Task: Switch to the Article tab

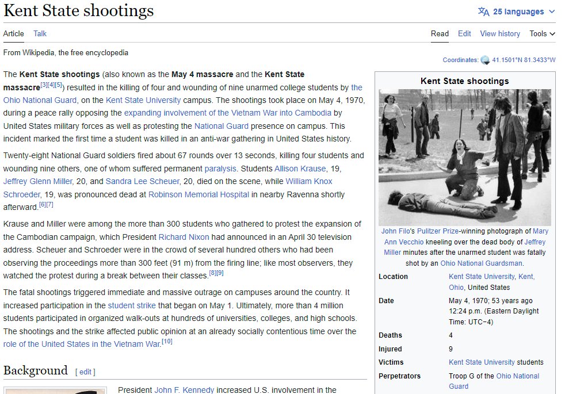Action: click(x=14, y=33)
